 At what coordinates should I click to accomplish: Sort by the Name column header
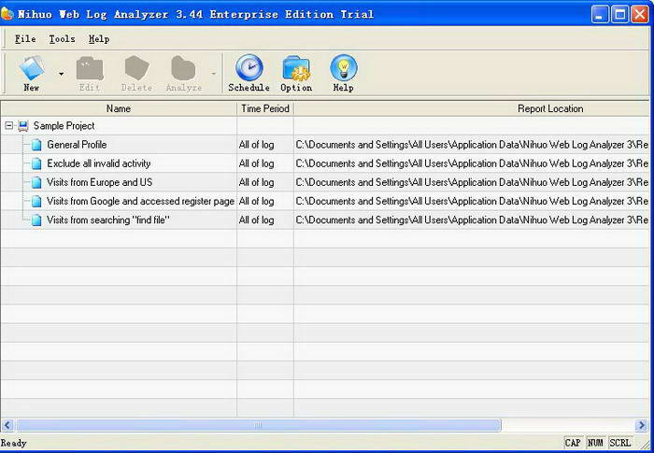pyautogui.click(x=119, y=108)
